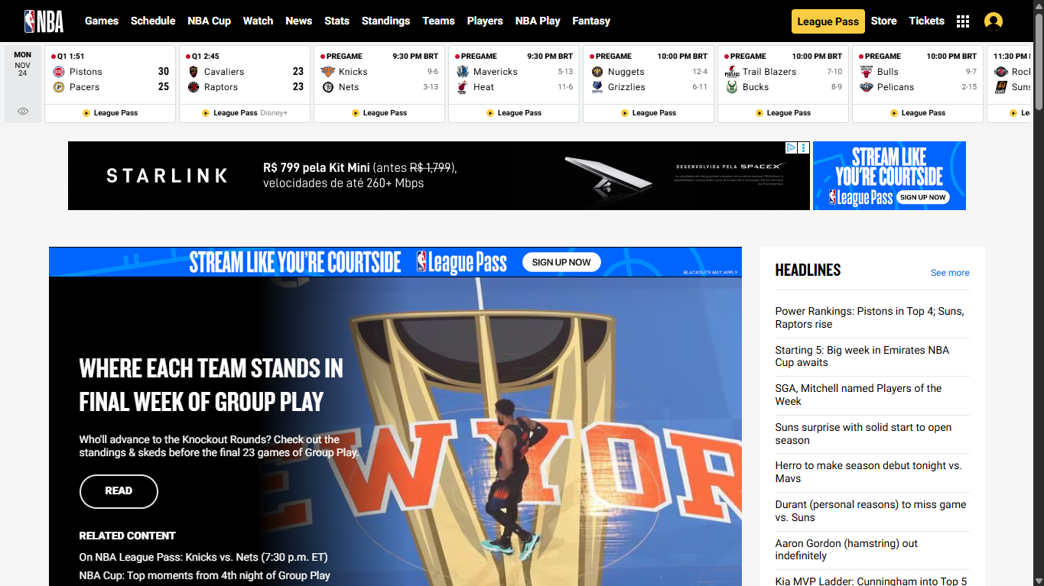This screenshot has height=586, width=1044.
Task: Open related link Knicks vs. Nets on League Pass
Action: [x=203, y=557]
